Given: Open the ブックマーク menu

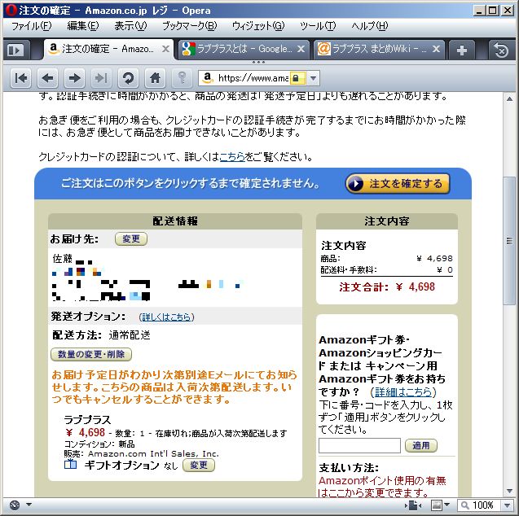Looking at the screenshot, I should (189, 26).
